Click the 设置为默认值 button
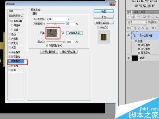The width and height of the screenshot is (159, 119). (x=49, y=52)
